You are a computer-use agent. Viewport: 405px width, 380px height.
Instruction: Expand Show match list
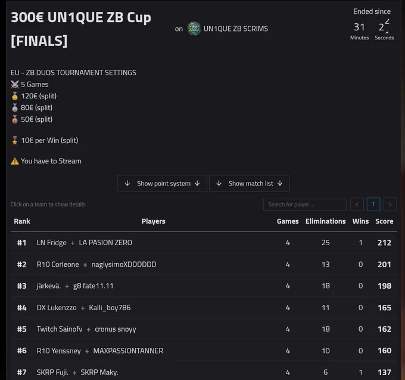(250, 183)
